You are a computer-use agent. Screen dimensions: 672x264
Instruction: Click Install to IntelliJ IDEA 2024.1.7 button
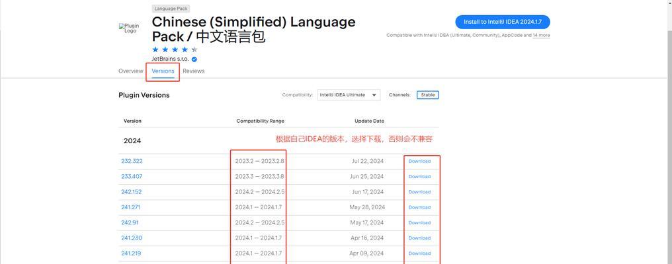502,22
